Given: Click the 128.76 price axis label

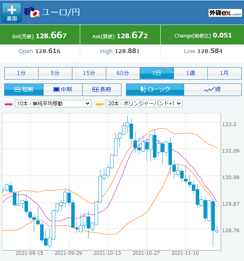Looking at the screenshot, I should [x=231, y=231].
